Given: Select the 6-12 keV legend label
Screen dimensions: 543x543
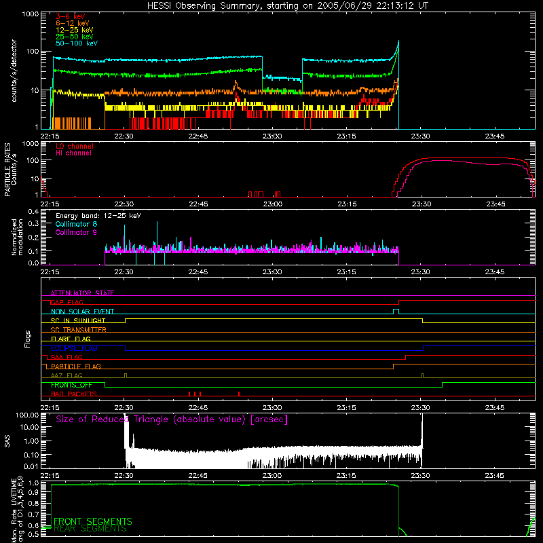Looking at the screenshot, I should [x=73, y=23].
